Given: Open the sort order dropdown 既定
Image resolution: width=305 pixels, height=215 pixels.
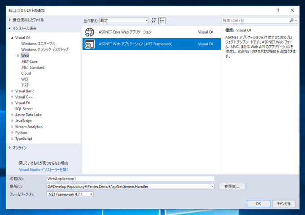Looking at the screenshot, I should pos(124,21).
